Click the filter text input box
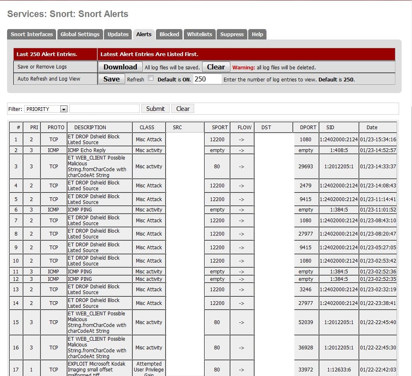The height and width of the screenshot is (376, 412). (105, 109)
